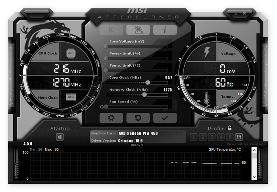Toggle the Windows startup option
This screenshot has height=192, width=277.
click(x=61, y=136)
